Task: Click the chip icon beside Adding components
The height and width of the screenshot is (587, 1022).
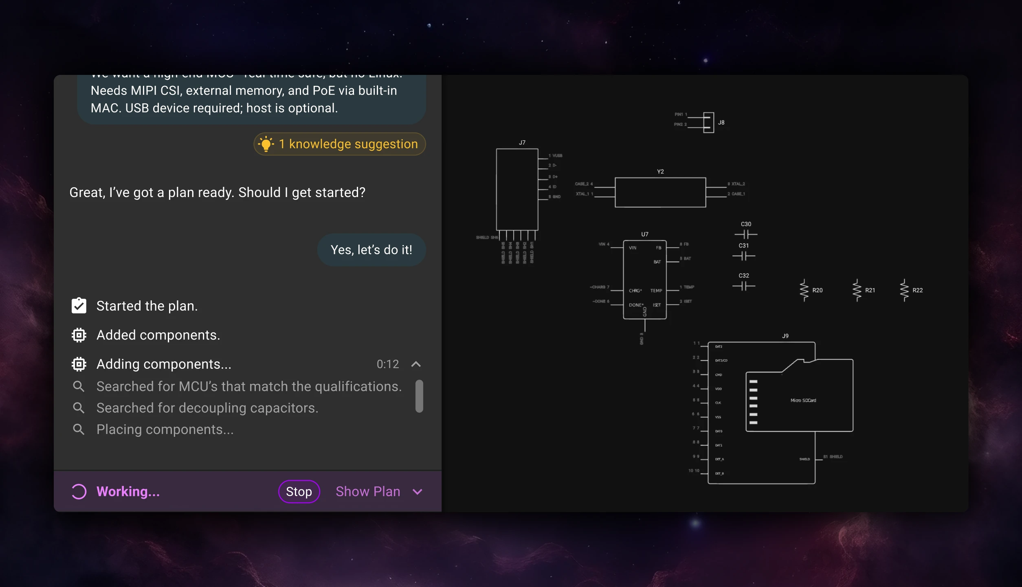Action: point(79,364)
